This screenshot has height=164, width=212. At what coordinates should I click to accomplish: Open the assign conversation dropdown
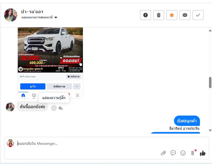point(39,17)
